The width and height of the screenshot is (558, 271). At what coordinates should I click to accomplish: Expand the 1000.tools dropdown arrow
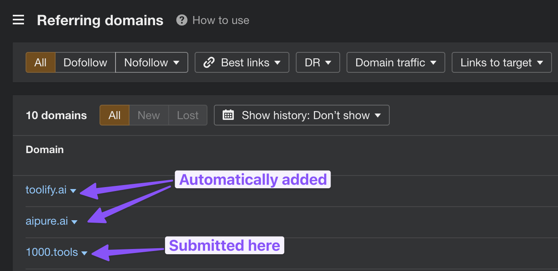tap(84, 253)
